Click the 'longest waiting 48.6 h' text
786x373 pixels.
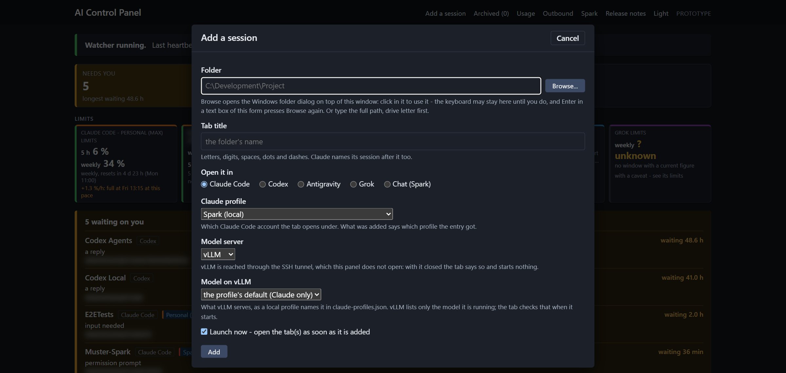(113, 98)
